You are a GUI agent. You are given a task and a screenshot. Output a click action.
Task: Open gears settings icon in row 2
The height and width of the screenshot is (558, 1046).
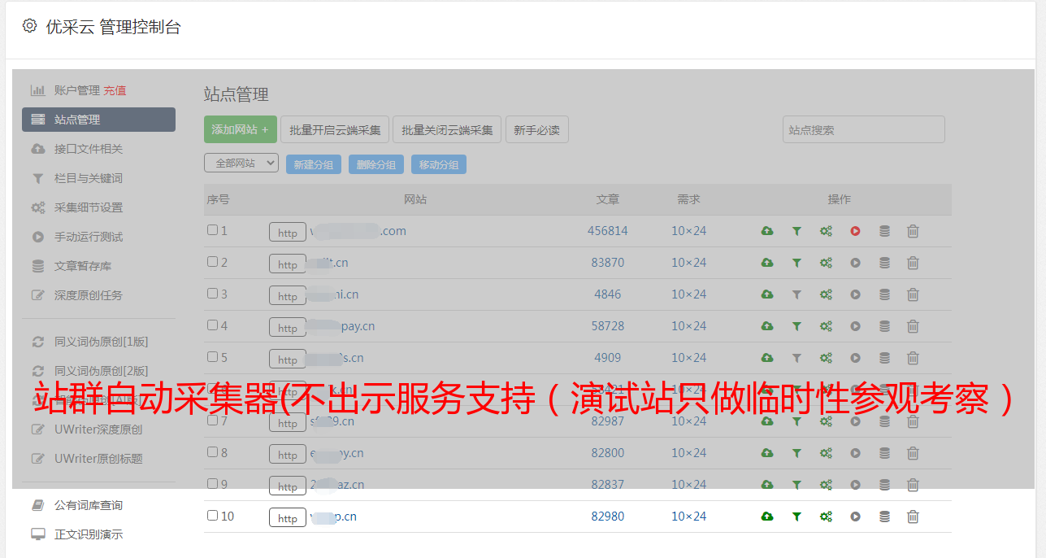[826, 263]
